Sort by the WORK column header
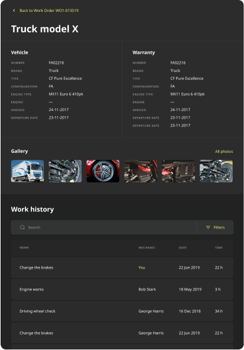 click(24, 247)
